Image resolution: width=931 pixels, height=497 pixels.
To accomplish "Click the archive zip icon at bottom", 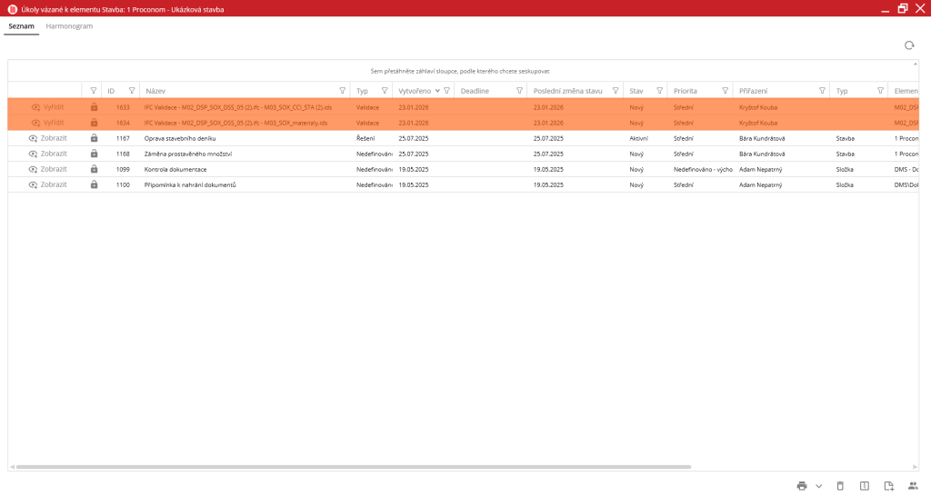I will pyautogui.click(x=865, y=486).
